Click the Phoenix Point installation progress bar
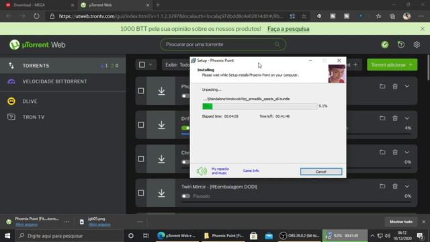 pyautogui.click(x=260, y=106)
